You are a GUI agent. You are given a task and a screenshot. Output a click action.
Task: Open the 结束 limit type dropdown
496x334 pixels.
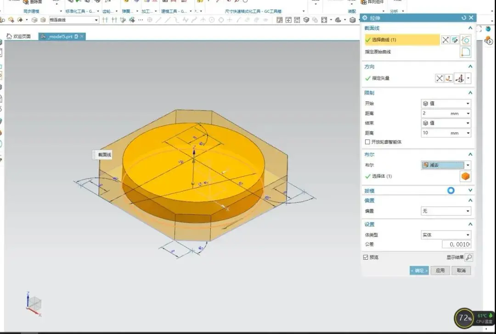tap(445, 123)
